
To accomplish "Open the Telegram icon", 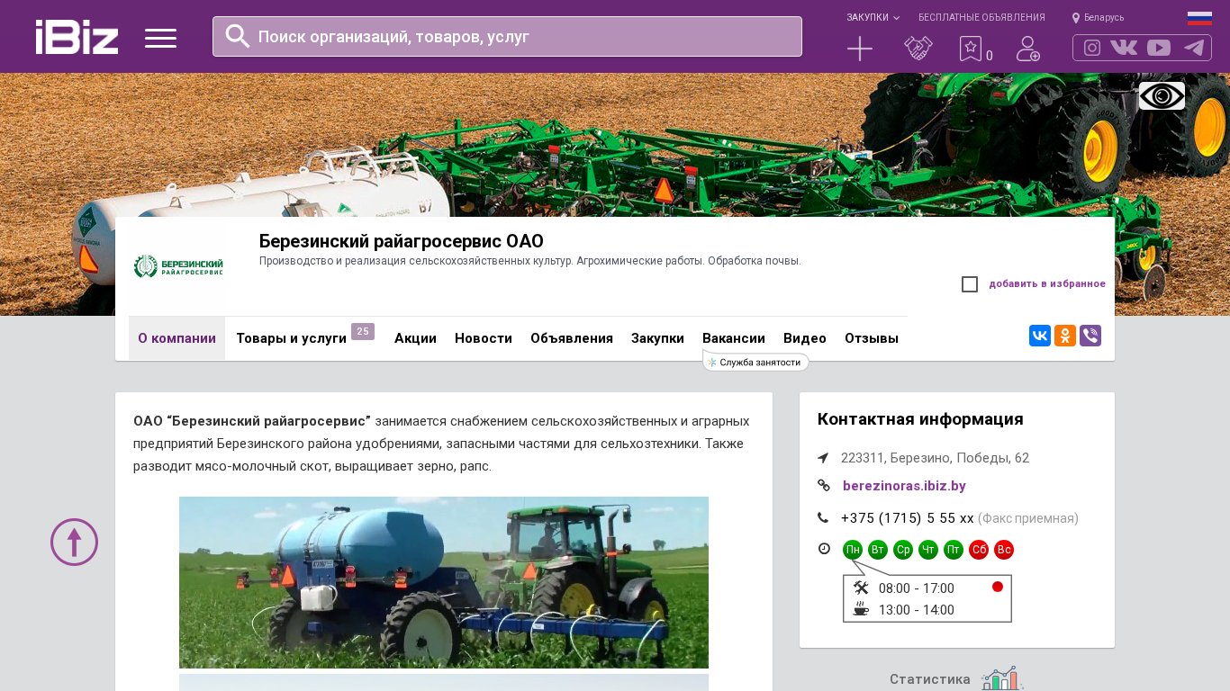I will 1194,48.
